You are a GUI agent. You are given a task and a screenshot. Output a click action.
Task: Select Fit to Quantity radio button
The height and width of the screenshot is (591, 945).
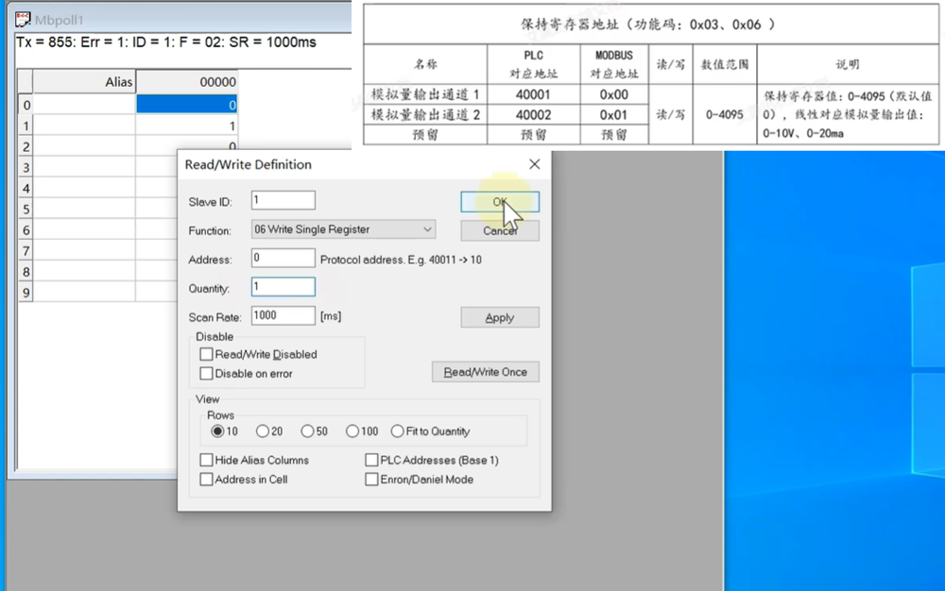click(x=397, y=431)
